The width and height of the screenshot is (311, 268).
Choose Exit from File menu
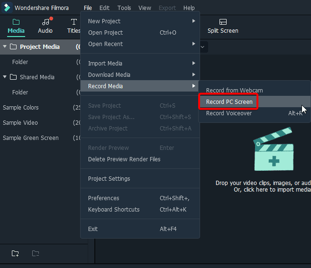[x=140, y=229]
